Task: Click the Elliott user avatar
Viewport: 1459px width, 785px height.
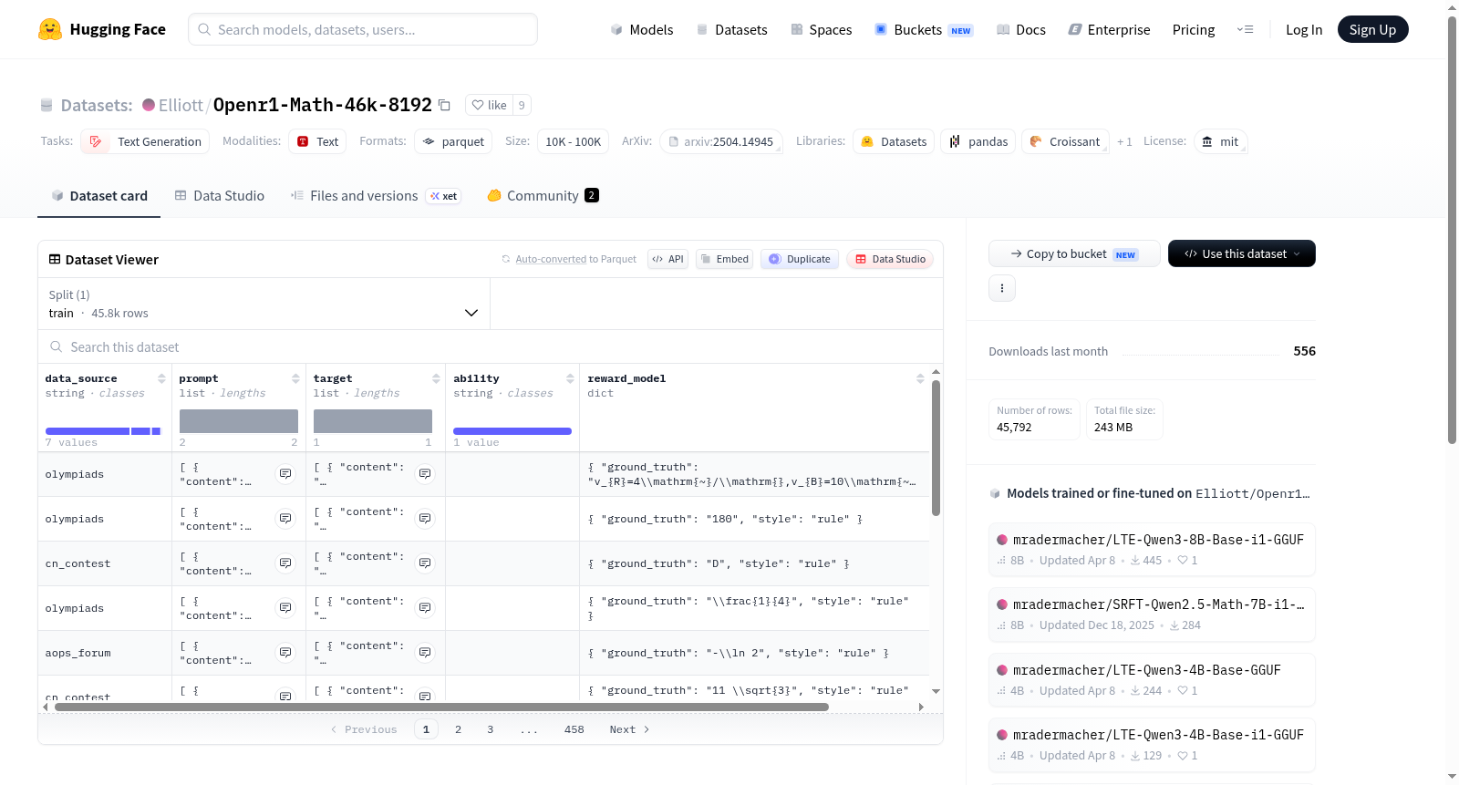Action: tap(149, 105)
